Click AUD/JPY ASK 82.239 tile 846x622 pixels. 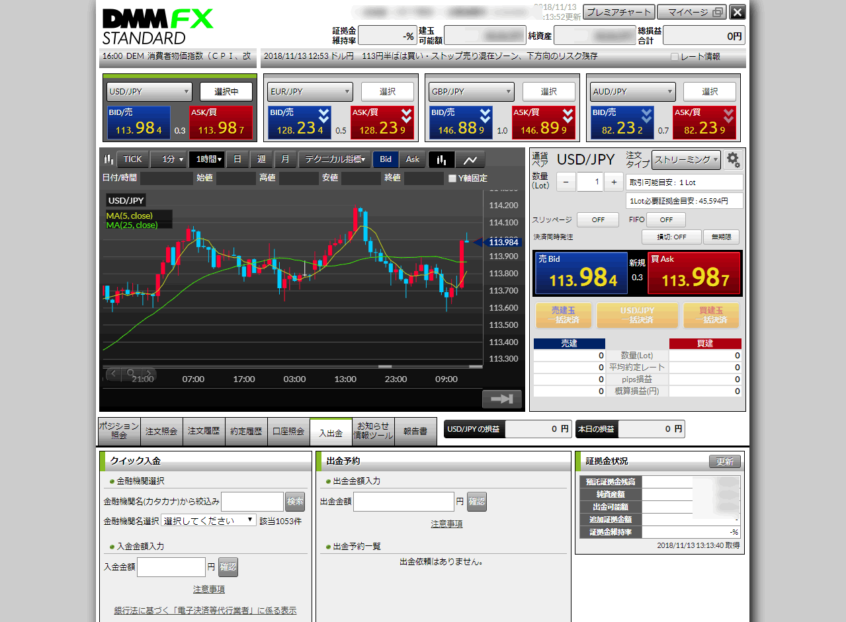pyautogui.click(x=704, y=122)
